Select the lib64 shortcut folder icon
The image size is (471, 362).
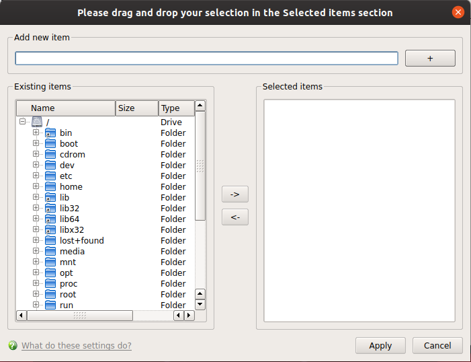click(50, 219)
